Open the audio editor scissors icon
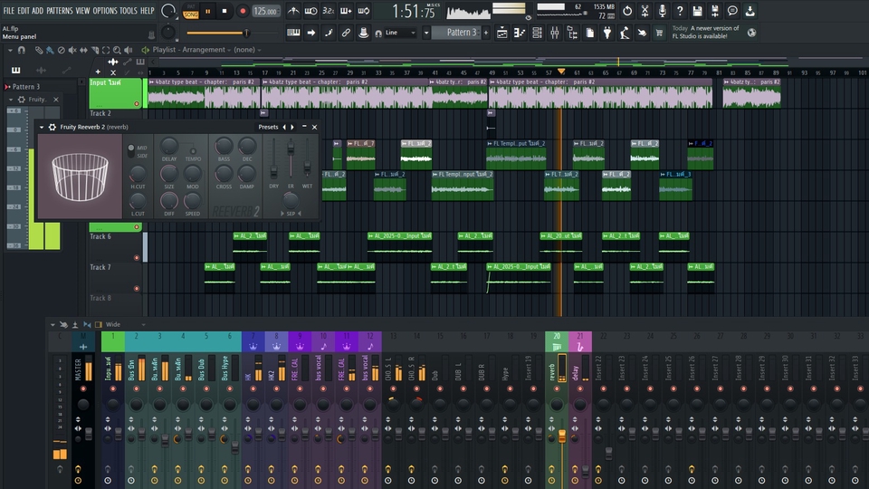Screen dimensions: 869x489 (645, 11)
